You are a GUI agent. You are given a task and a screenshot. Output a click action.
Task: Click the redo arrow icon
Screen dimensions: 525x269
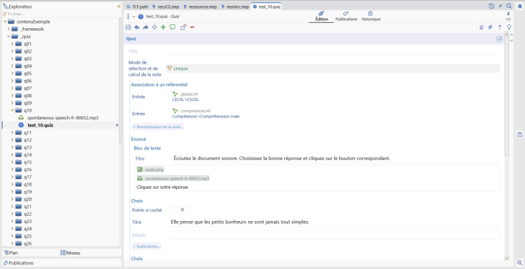pyautogui.click(x=146, y=27)
